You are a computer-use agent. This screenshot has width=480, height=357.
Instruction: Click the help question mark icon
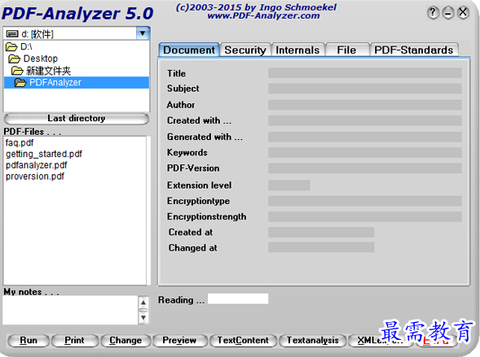[x=433, y=13]
